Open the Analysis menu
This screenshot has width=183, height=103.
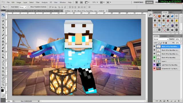click(45, 2)
